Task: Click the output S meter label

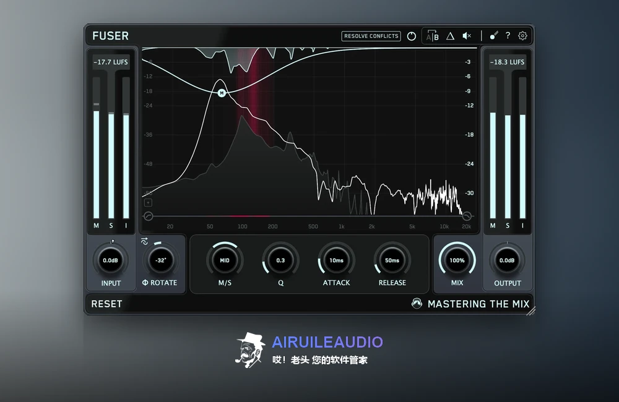Action: click(508, 226)
